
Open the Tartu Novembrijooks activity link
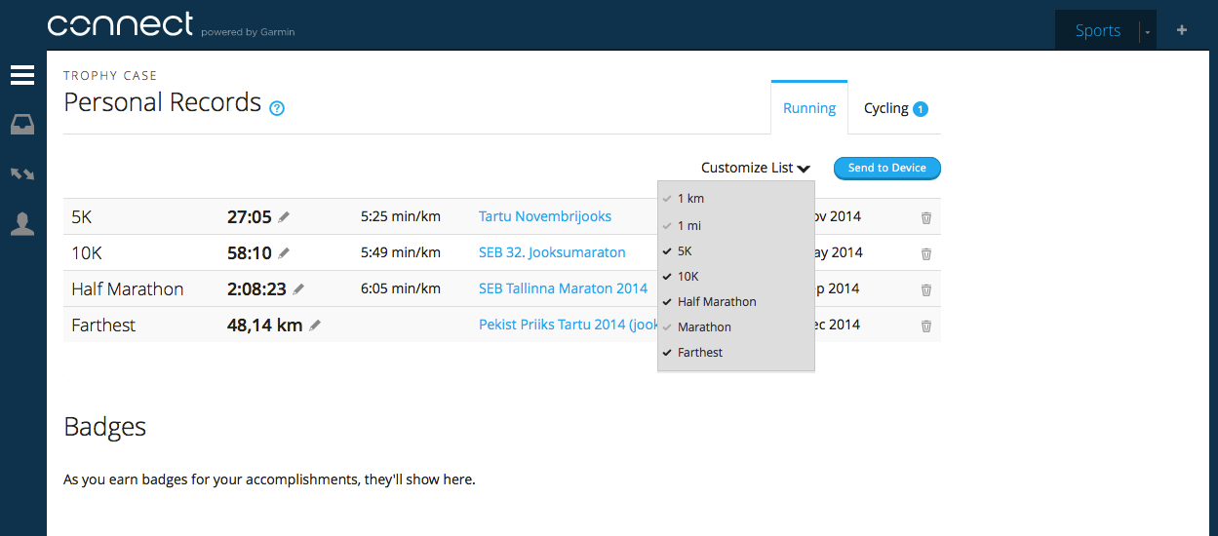click(x=545, y=216)
